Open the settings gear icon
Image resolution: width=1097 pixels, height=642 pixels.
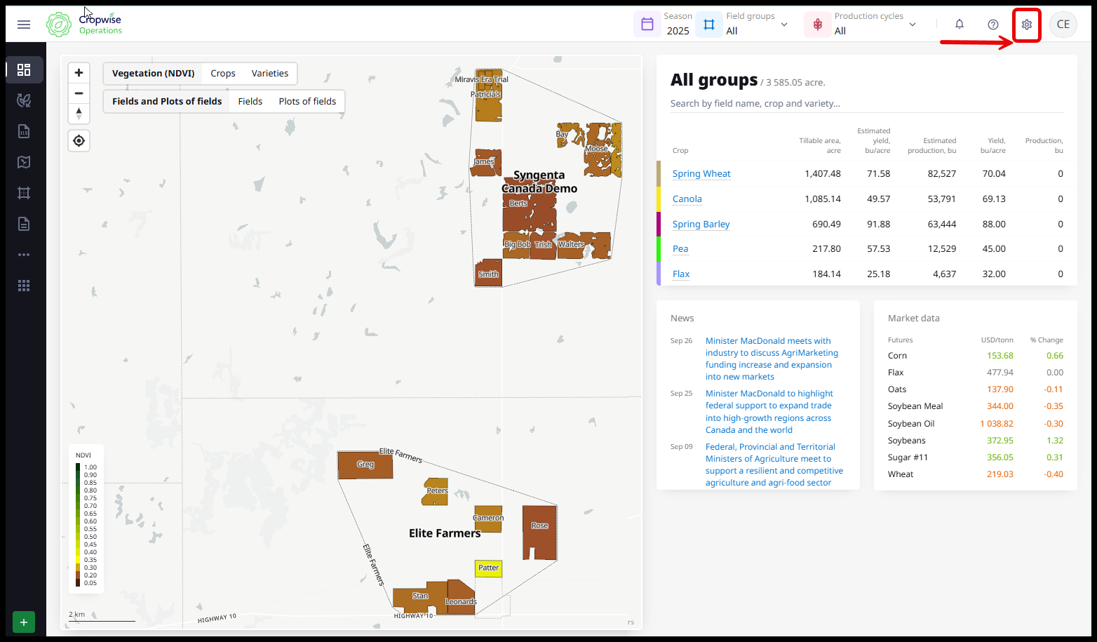1026,25
